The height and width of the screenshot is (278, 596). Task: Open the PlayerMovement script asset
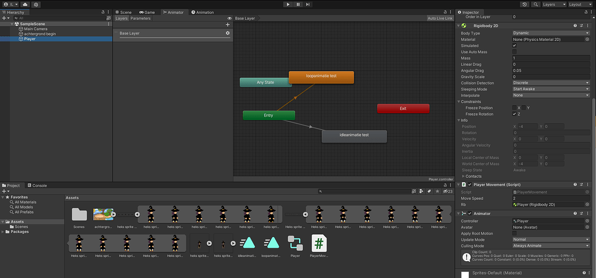(320, 244)
